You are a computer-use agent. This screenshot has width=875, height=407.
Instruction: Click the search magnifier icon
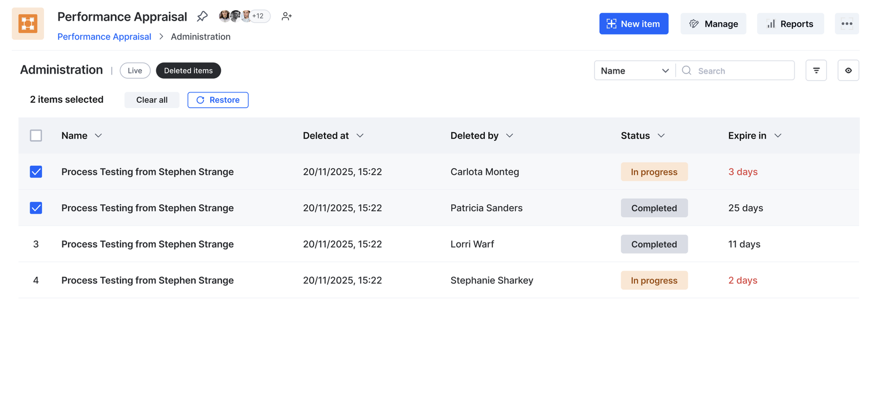(687, 71)
